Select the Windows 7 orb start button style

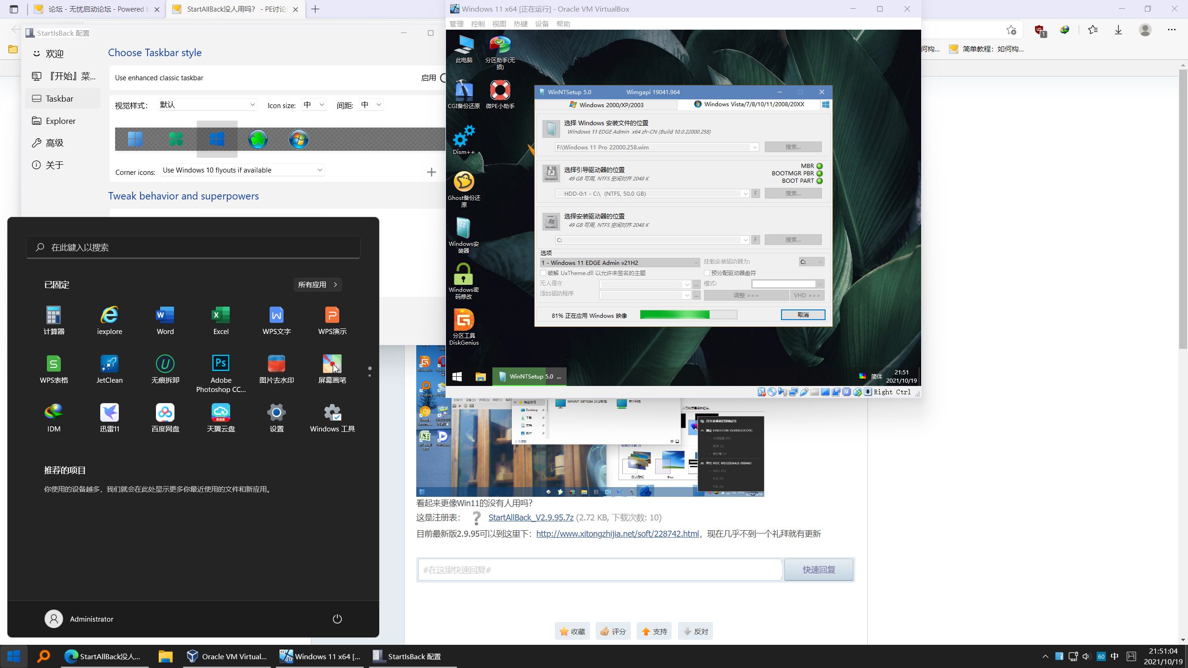pos(299,139)
